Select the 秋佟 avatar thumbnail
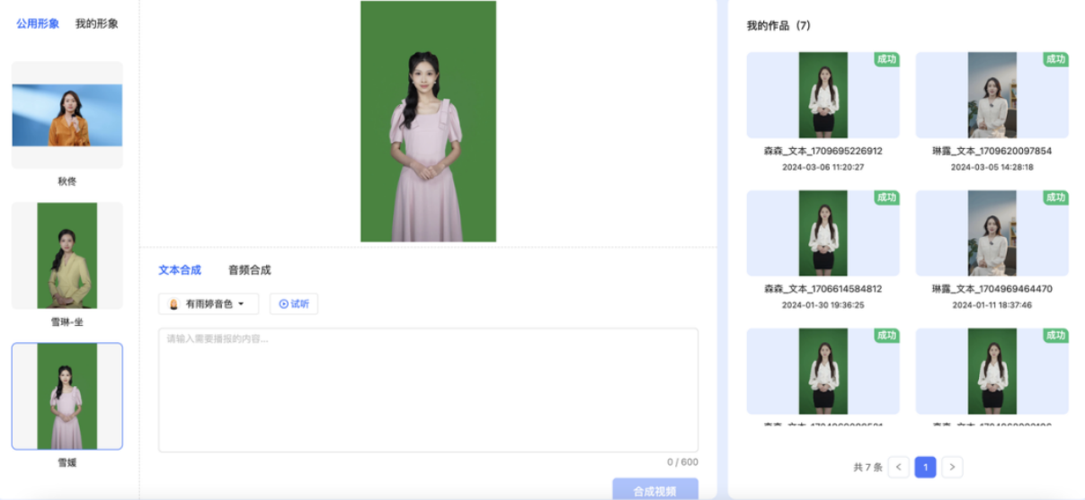 (x=67, y=115)
